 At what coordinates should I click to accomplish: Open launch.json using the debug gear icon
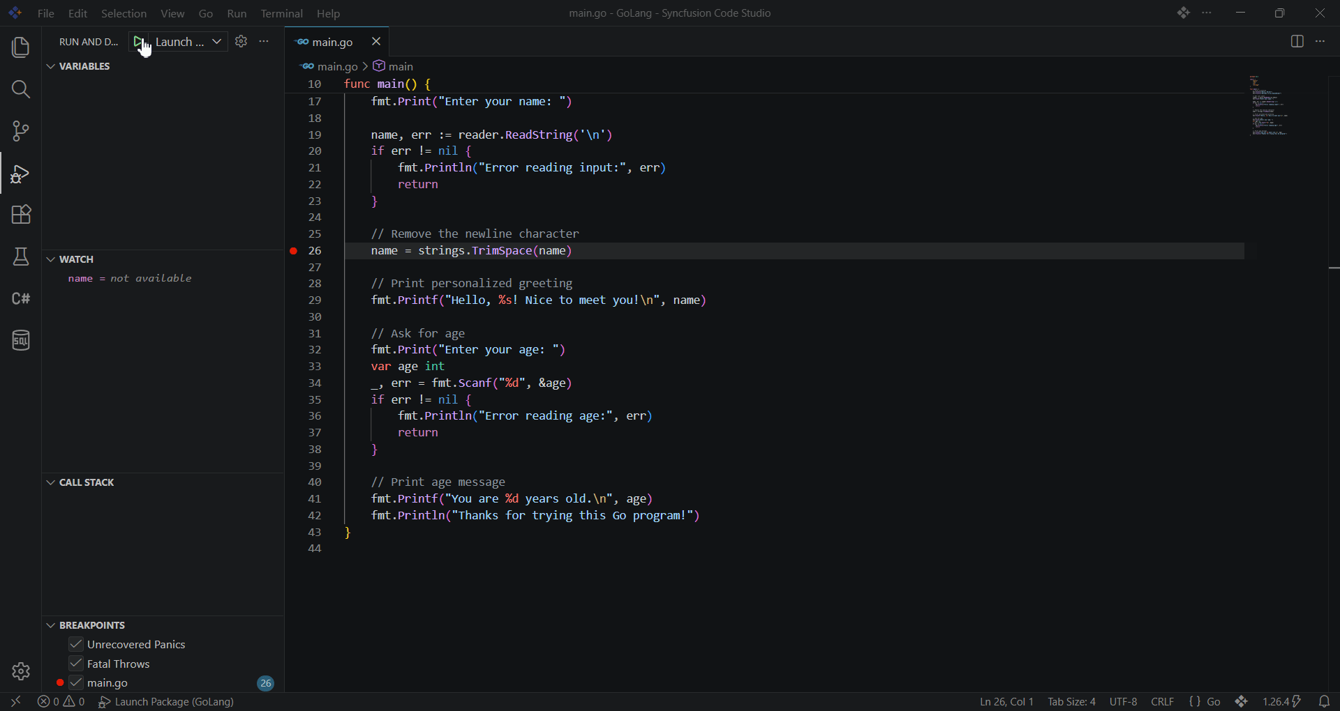click(x=241, y=42)
